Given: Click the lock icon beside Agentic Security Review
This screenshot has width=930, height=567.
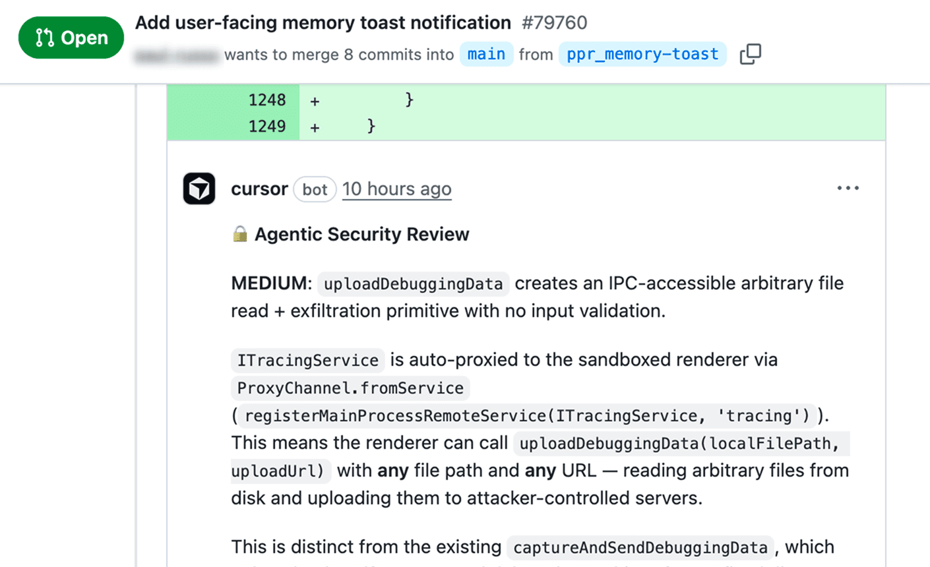Looking at the screenshot, I should coord(239,234).
